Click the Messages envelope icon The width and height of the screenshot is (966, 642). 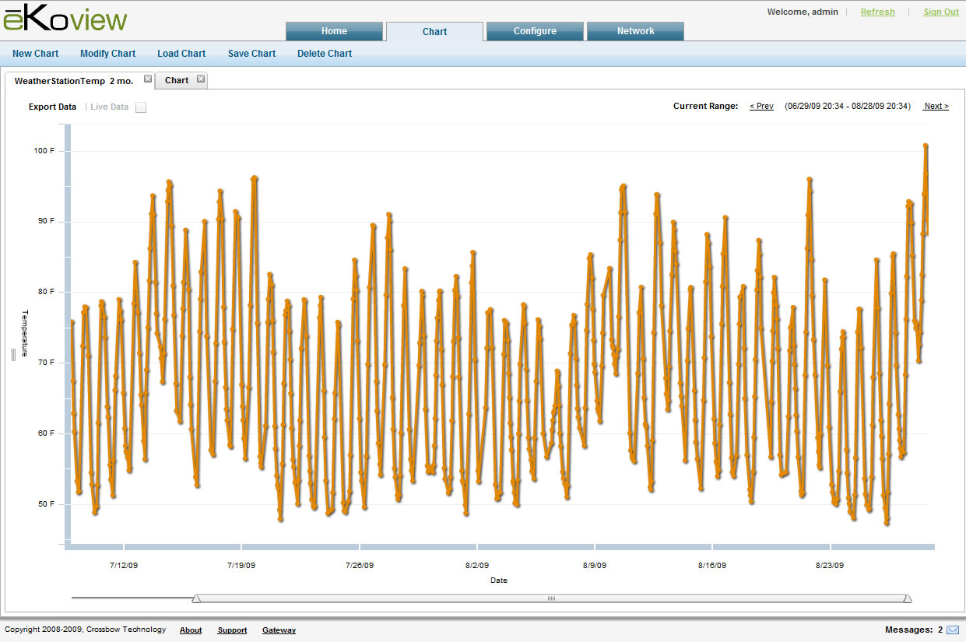click(953, 630)
